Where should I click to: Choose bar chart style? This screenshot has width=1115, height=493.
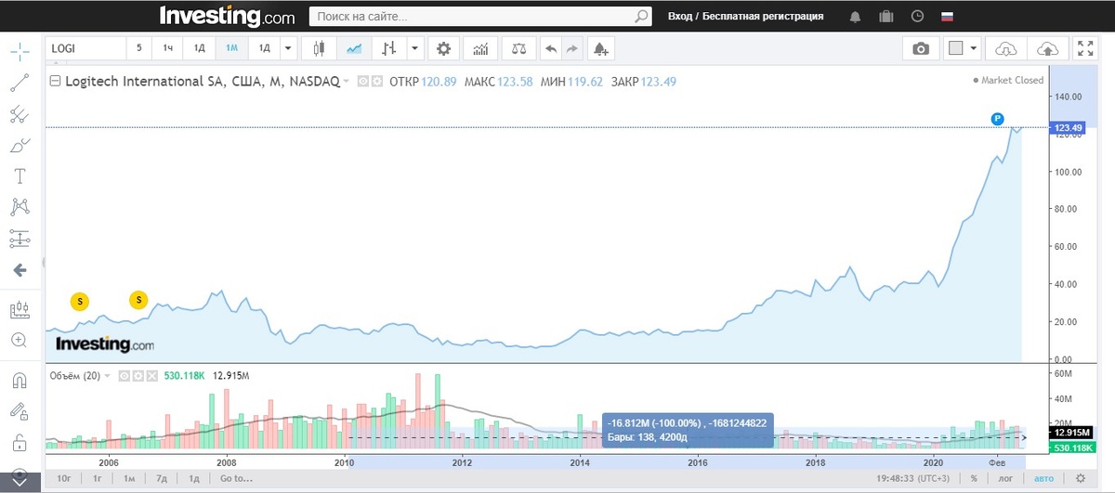pyautogui.click(x=389, y=48)
